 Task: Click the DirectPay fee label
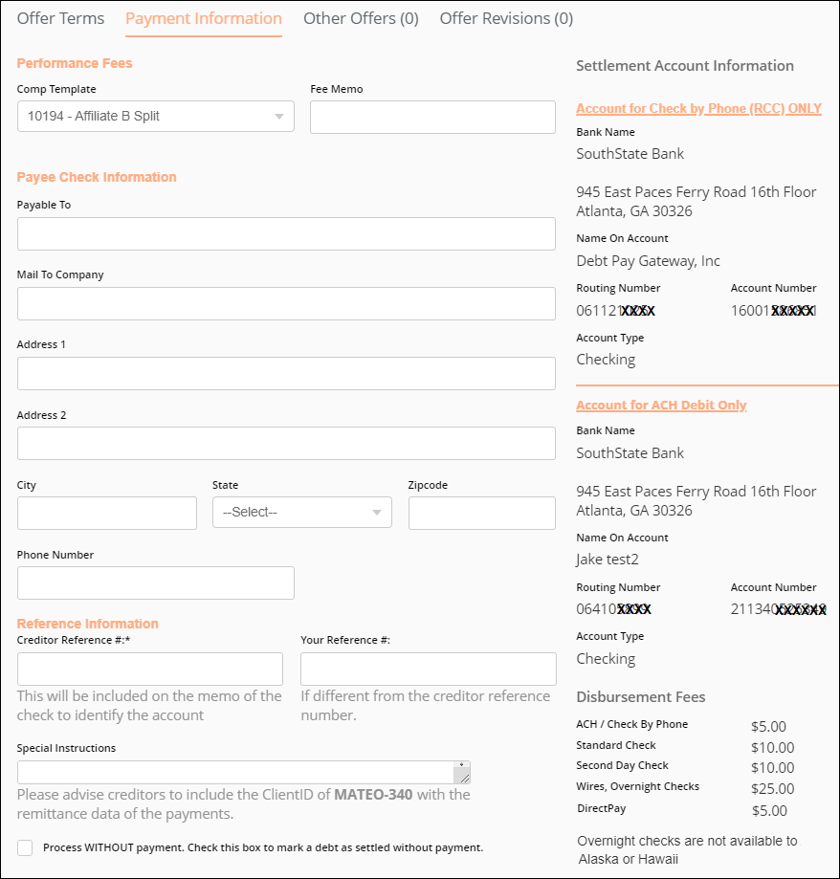(x=602, y=808)
